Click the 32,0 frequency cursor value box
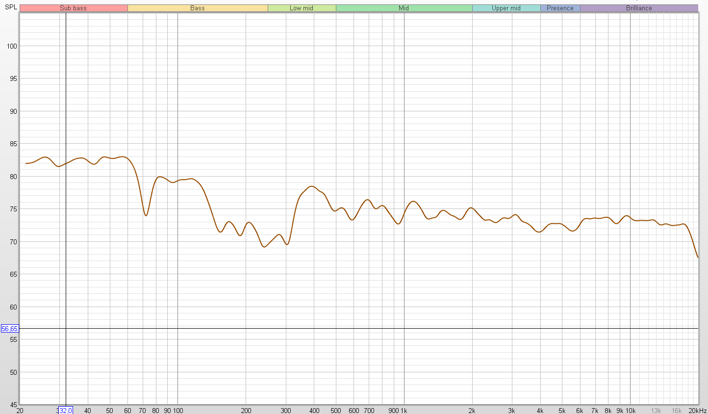This screenshot has width=708, height=414. (x=65, y=410)
